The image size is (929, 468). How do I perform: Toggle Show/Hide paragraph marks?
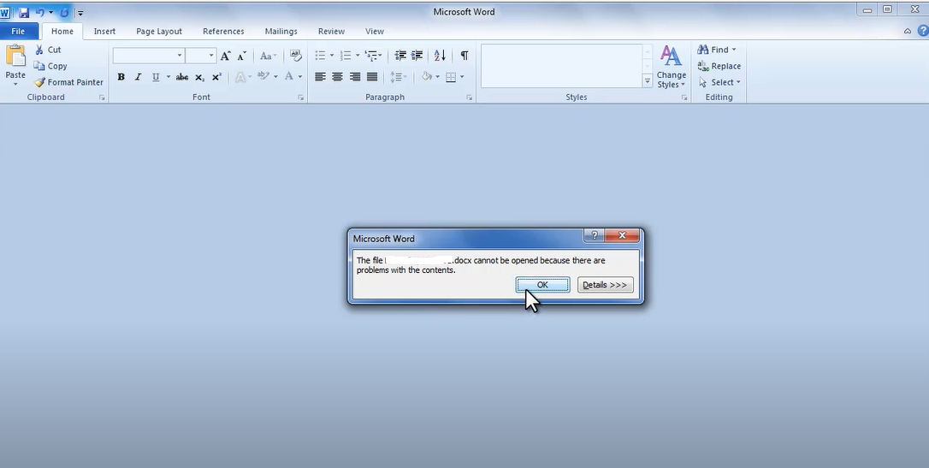pyautogui.click(x=464, y=56)
